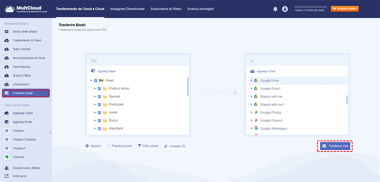
Task: Expand the Google Photos1 arrow
Action: (x=252, y=120)
